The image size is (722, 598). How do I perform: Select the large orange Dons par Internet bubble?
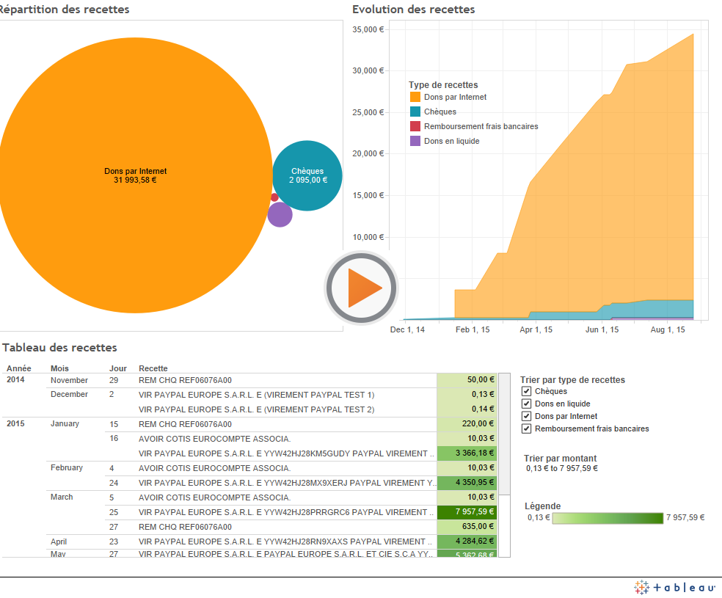tap(136, 175)
